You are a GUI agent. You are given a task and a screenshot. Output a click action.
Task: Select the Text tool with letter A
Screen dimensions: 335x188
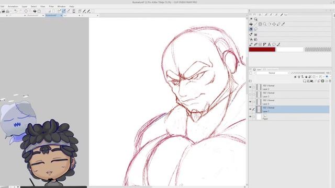click(269, 44)
